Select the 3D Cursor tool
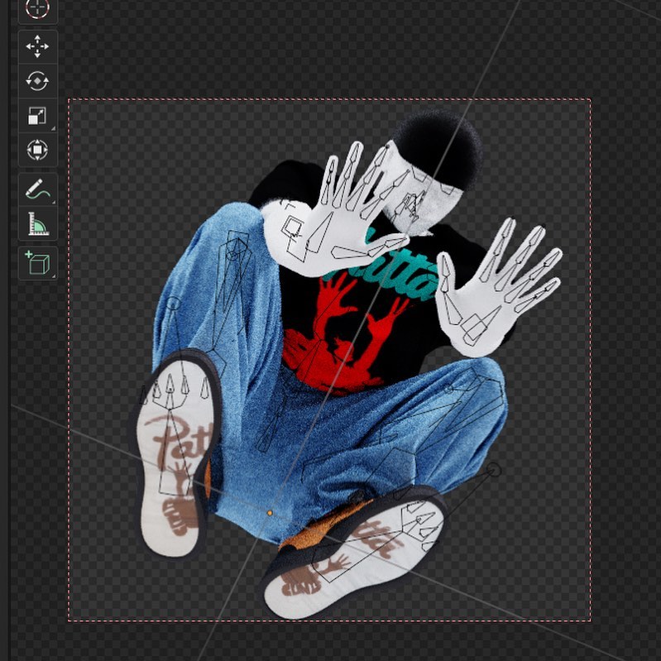Viewport: 661px width, 661px height. (x=37, y=8)
